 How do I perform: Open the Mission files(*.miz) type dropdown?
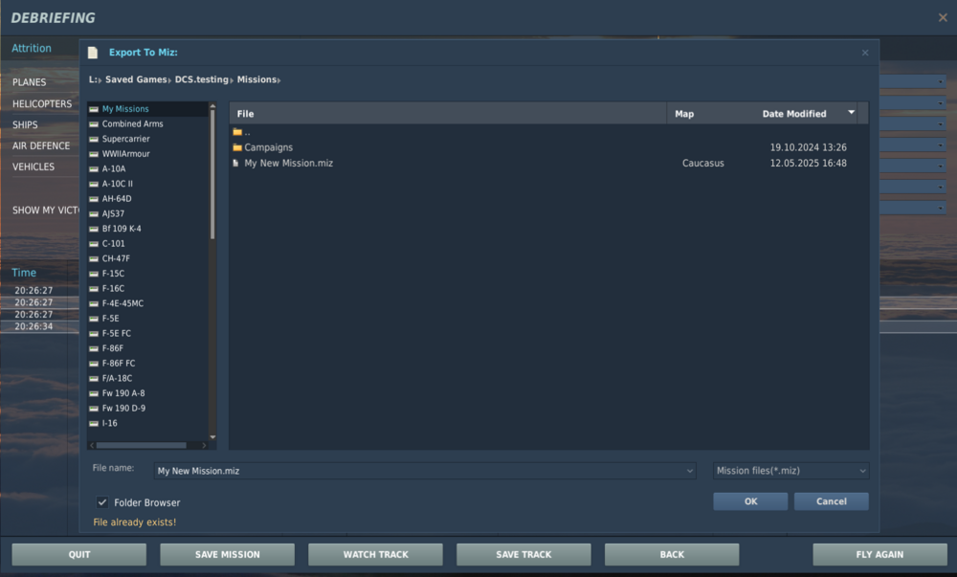click(791, 471)
